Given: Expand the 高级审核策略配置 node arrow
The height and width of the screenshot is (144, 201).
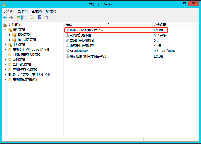Looking at the screenshot, I should pyautogui.click(x=5, y=80).
